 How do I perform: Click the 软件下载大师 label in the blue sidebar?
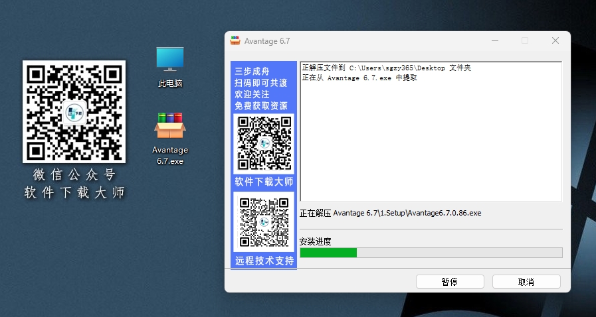[x=264, y=182]
